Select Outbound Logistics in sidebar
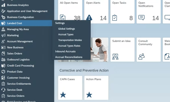Screen dimensions: 170x102 point(18,60)
